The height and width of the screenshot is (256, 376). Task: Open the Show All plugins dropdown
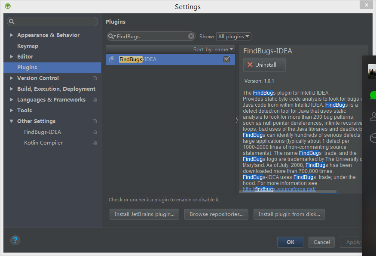tap(234, 37)
